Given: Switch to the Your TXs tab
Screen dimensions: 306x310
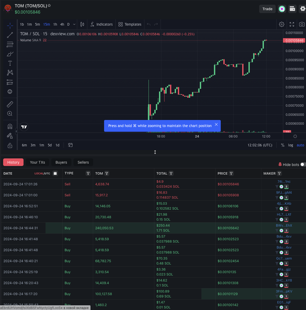Looking at the screenshot, I should (37, 162).
